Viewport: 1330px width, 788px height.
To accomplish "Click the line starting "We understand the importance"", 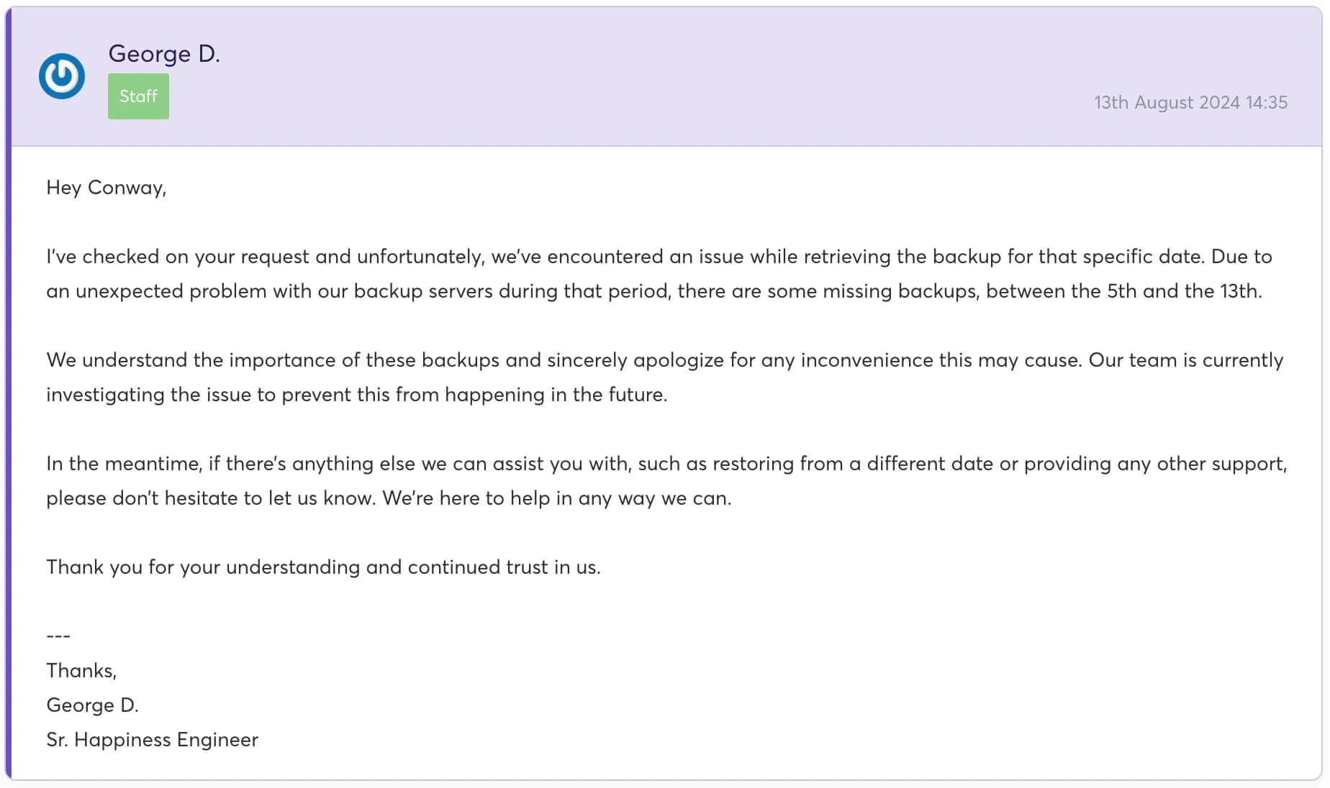I will coord(664,360).
